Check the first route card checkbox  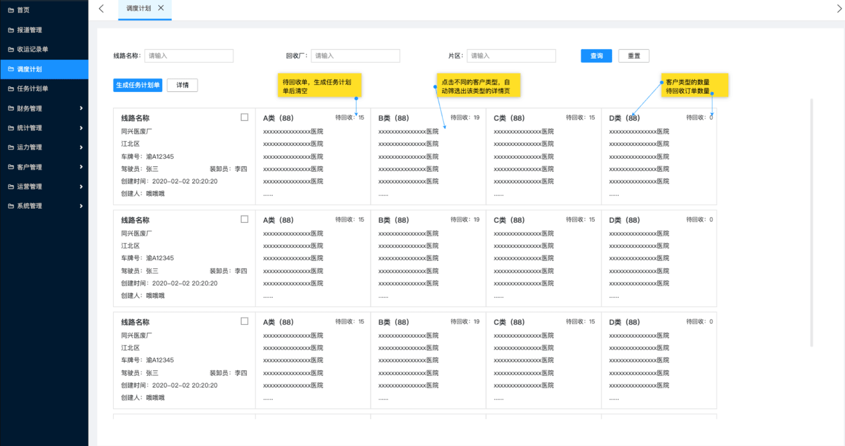[244, 117]
